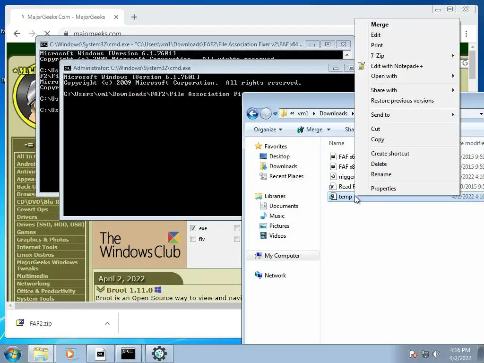Open FAF2.zip download options chevron
The height and width of the screenshot is (363, 484).
pyautogui.click(x=107, y=323)
